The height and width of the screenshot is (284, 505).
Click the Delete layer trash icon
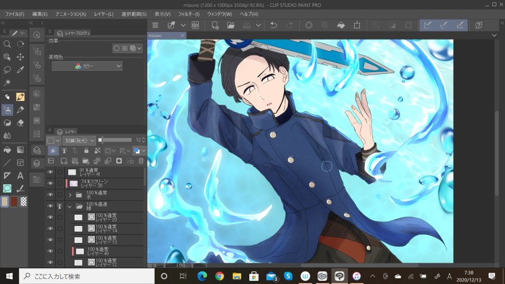click(141, 161)
